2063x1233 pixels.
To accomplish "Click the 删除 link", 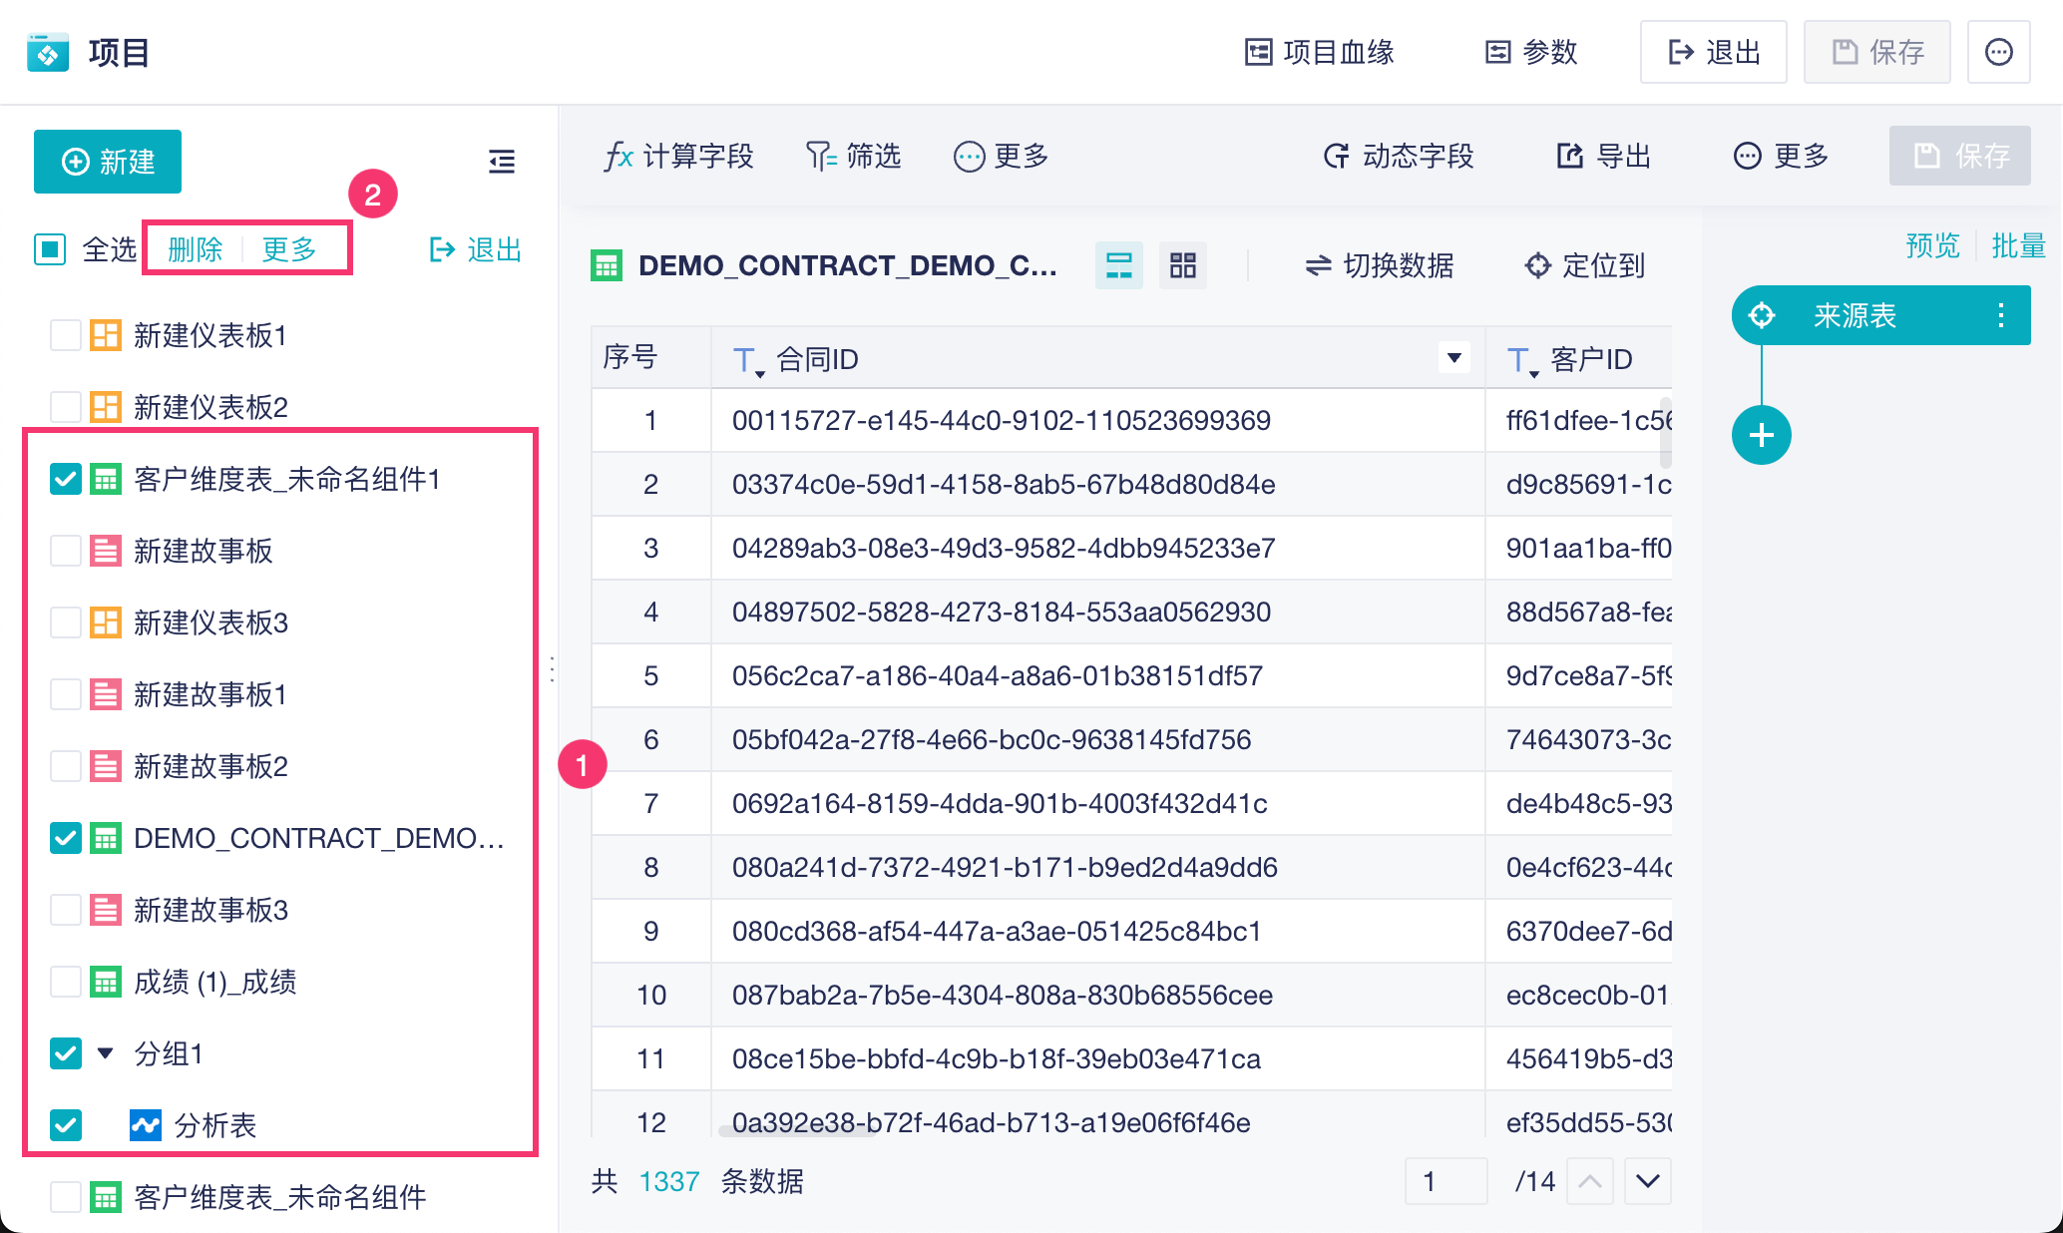I will 195,249.
